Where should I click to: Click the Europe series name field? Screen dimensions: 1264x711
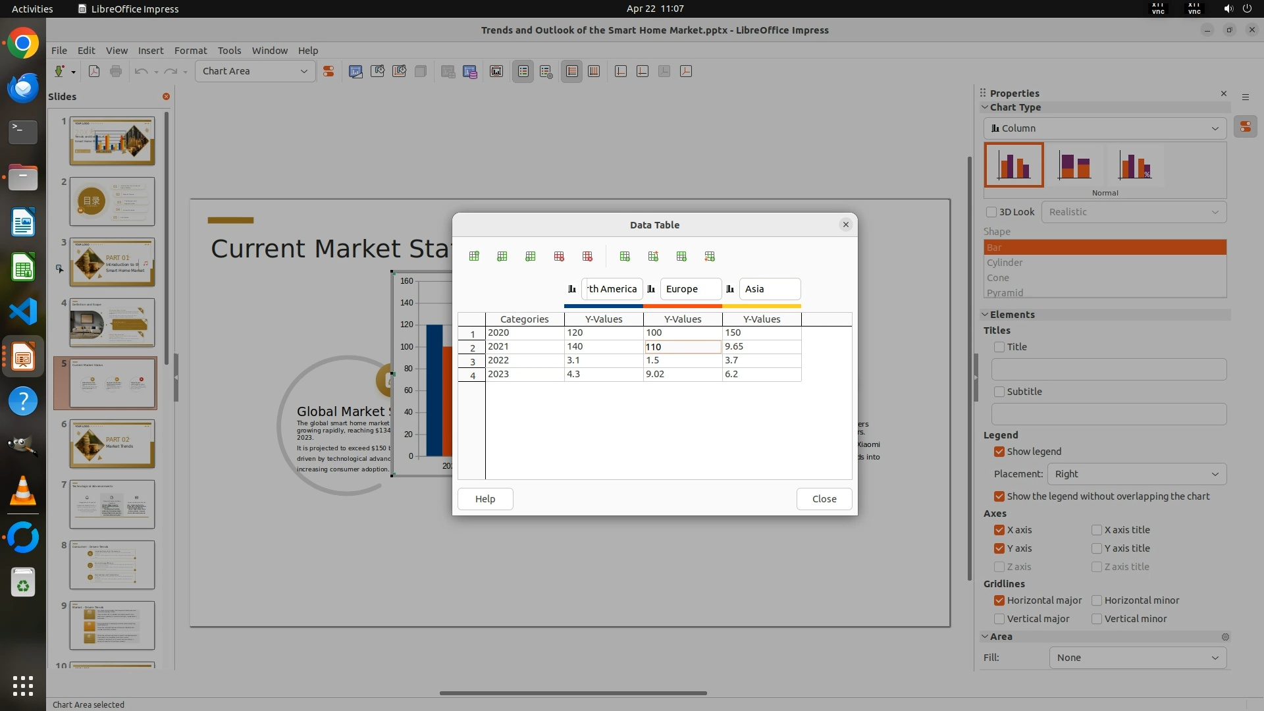point(690,289)
